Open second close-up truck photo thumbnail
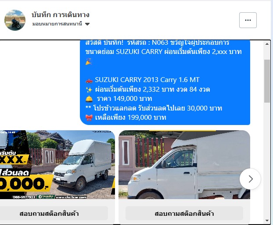273x225 pixels. point(184,164)
